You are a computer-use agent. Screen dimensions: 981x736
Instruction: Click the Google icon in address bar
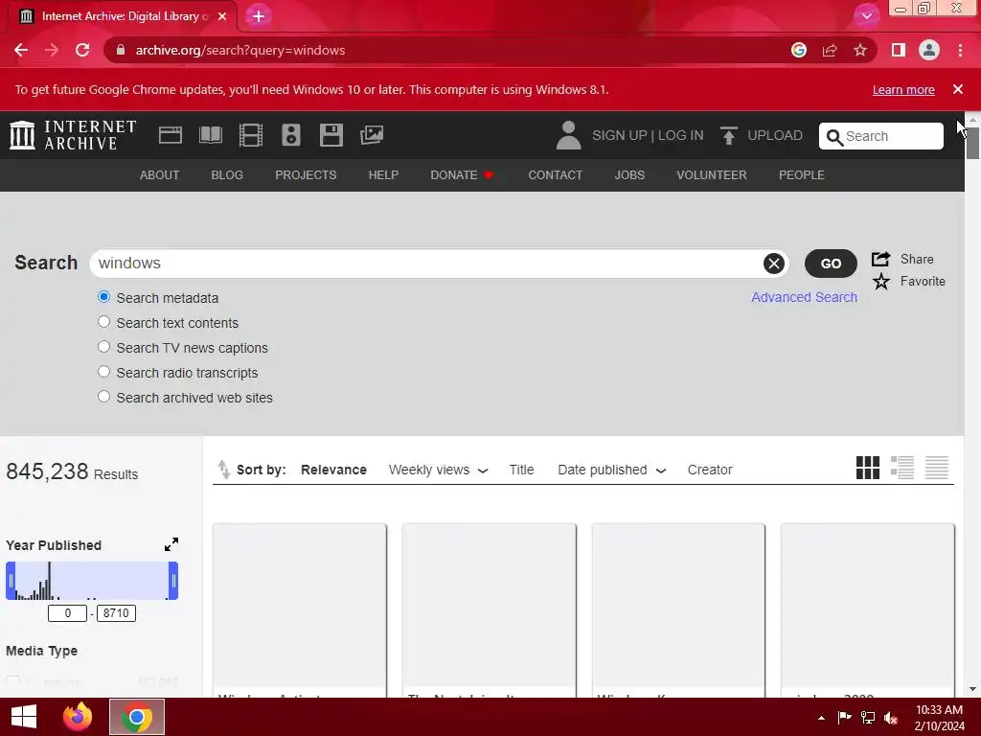799,50
